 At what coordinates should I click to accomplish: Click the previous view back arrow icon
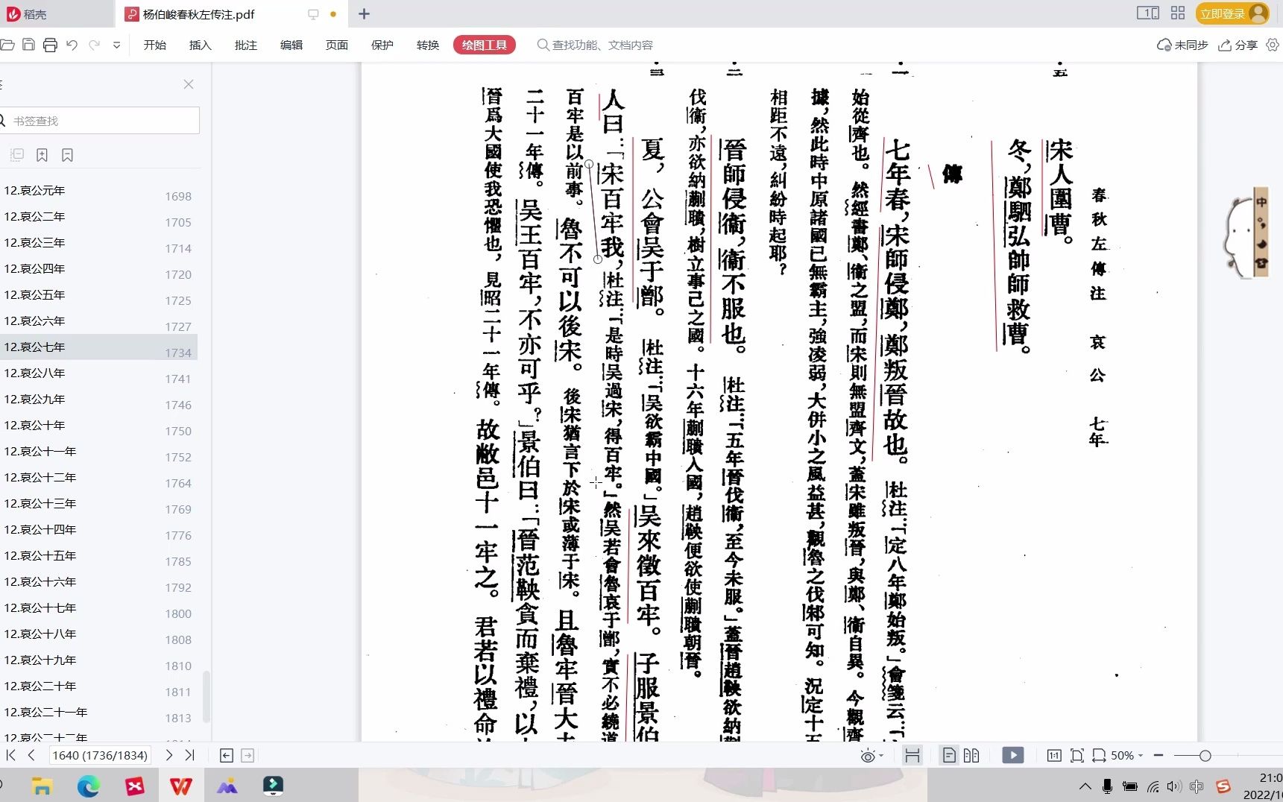[x=227, y=755]
